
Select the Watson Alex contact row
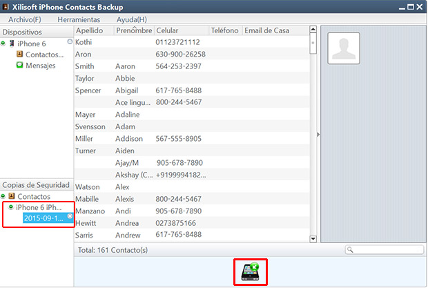click(x=192, y=187)
